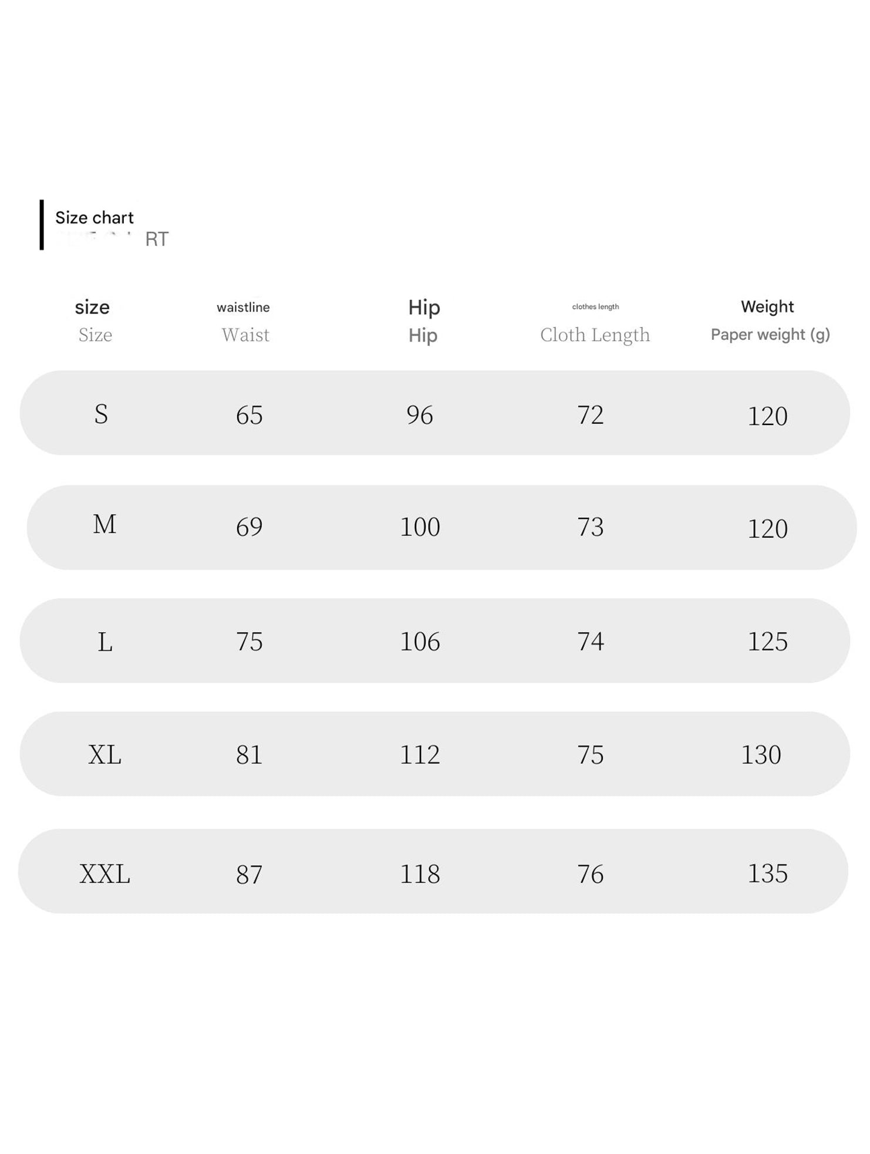
Task: Click the Paper weight (g) header
Action: coord(770,335)
